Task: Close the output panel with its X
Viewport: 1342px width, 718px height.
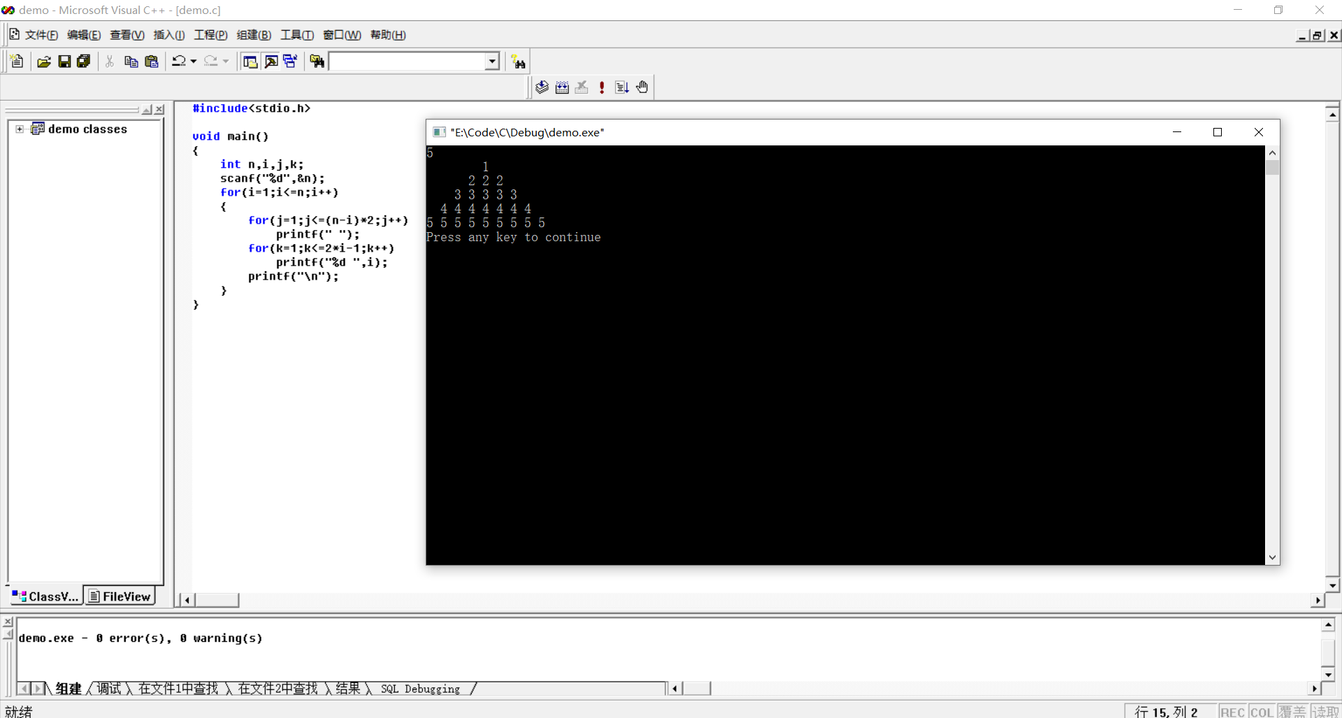Action: (8, 622)
